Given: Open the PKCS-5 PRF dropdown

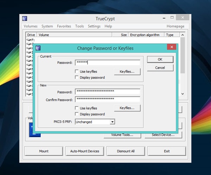Looking at the screenshot, I should (x=112, y=122).
